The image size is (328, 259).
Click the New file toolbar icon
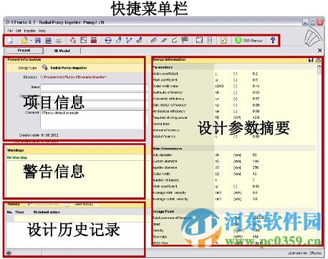click(x=10, y=40)
